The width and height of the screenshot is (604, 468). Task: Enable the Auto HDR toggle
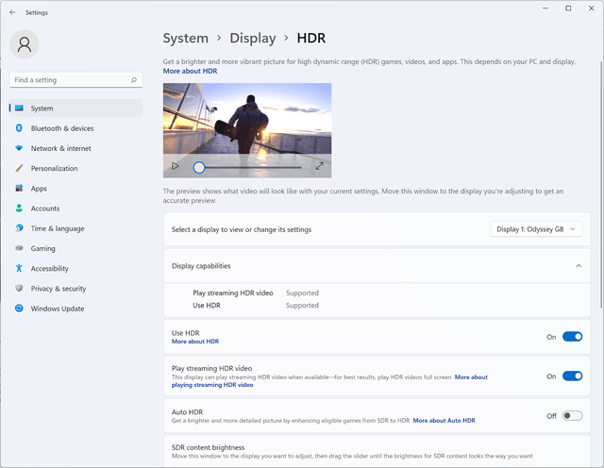point(572,415)
